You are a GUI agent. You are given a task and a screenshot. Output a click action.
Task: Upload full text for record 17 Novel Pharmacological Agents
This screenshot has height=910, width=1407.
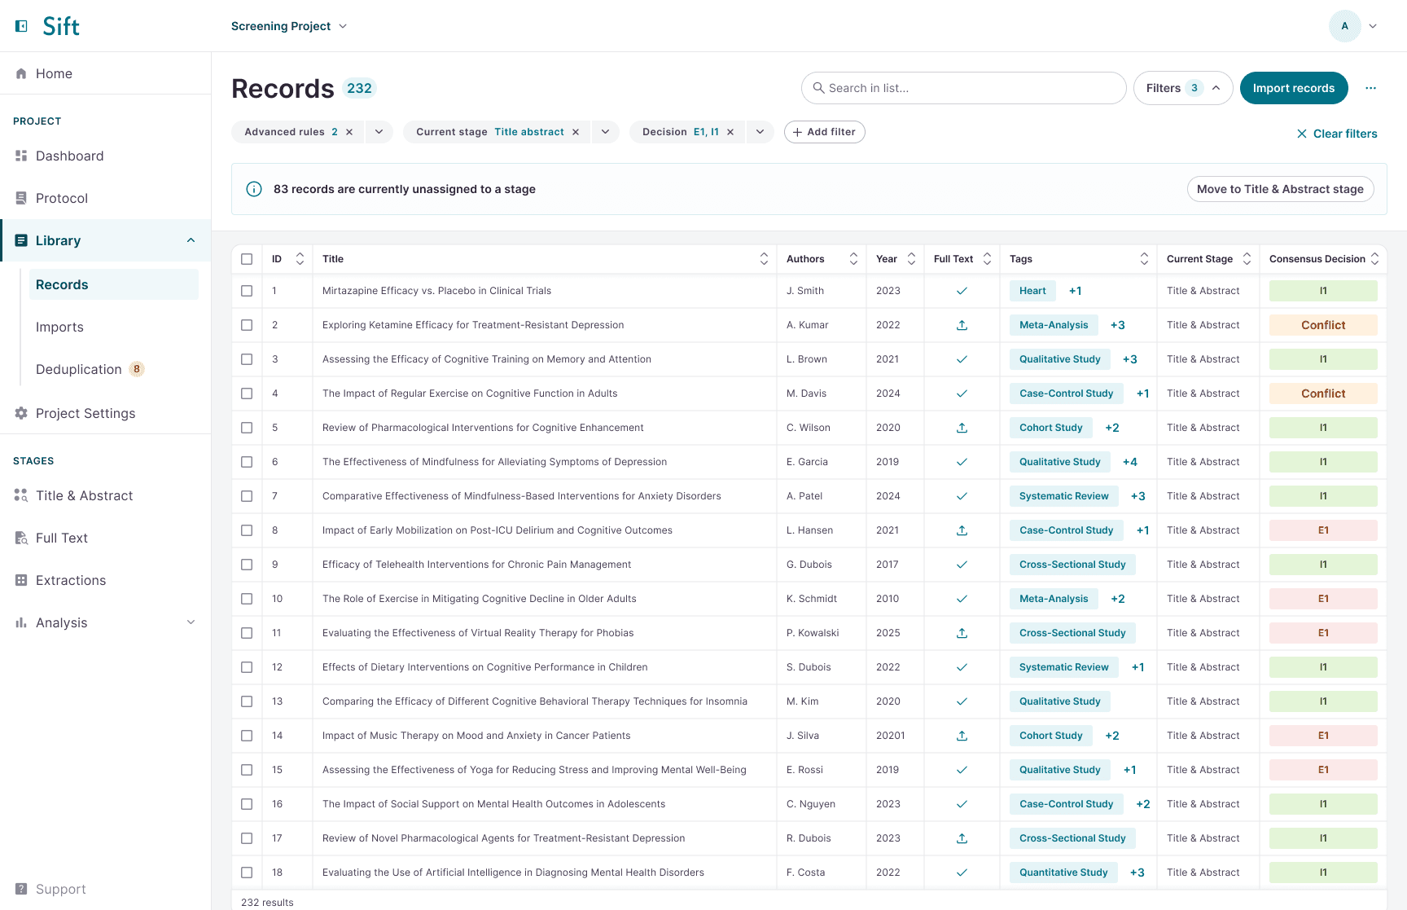(962, 838)
